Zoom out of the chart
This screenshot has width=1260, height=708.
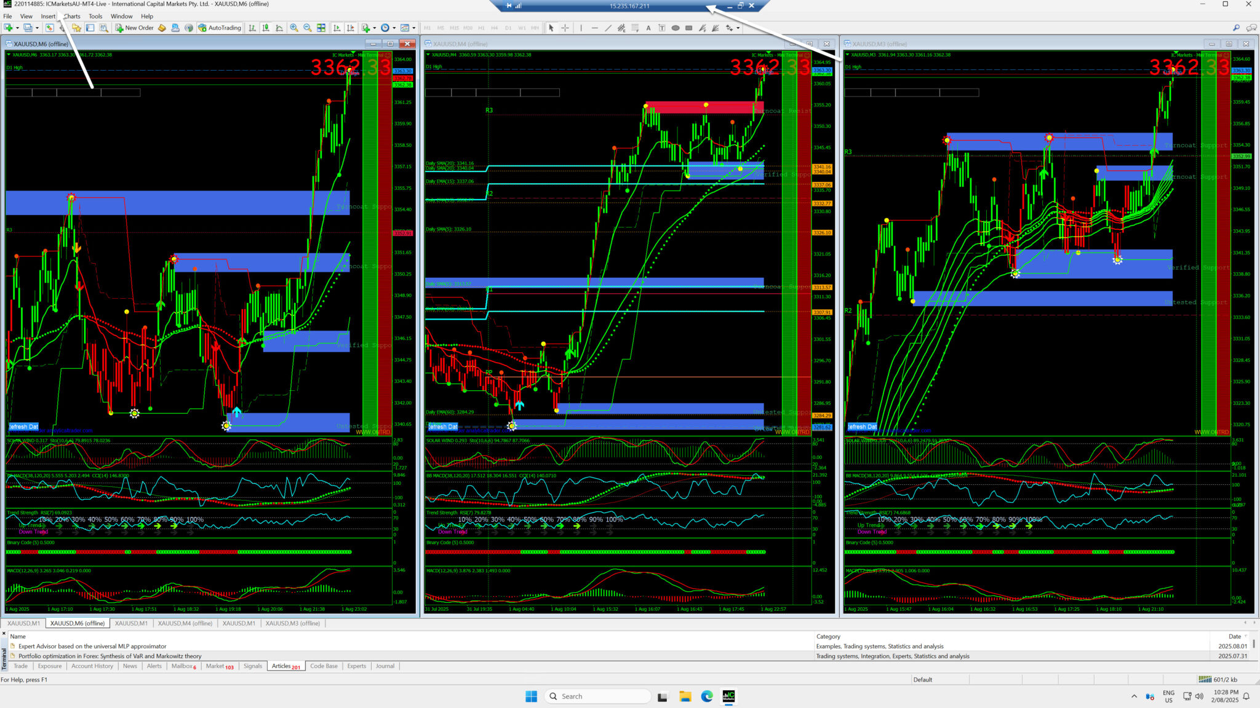pos(308,28)
